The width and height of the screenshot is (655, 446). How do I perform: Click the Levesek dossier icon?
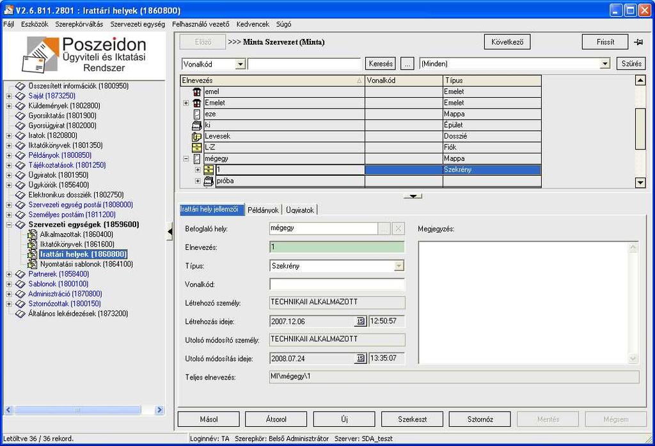click(196, 136)
